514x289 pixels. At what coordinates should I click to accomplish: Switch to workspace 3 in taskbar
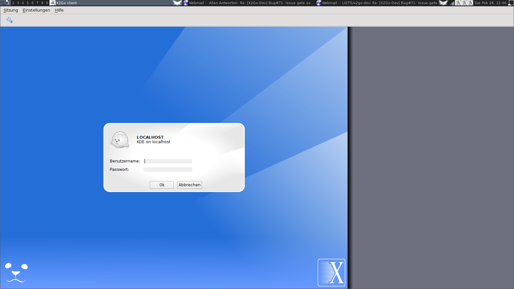click(18, 3)
